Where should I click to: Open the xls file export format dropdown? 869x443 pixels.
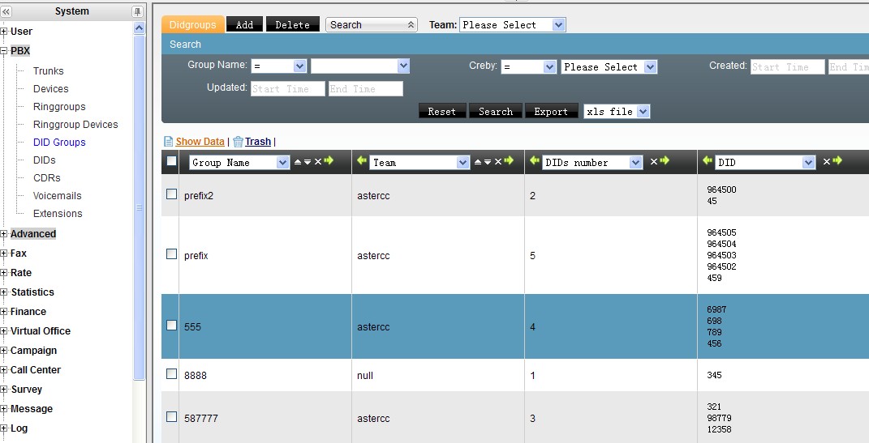[617, 112]
